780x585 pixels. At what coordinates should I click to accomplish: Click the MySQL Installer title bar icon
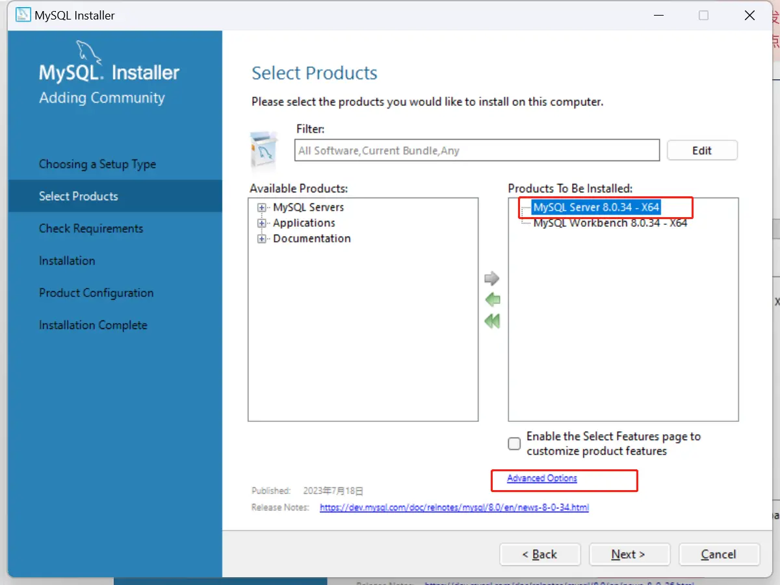click(23, 15)
